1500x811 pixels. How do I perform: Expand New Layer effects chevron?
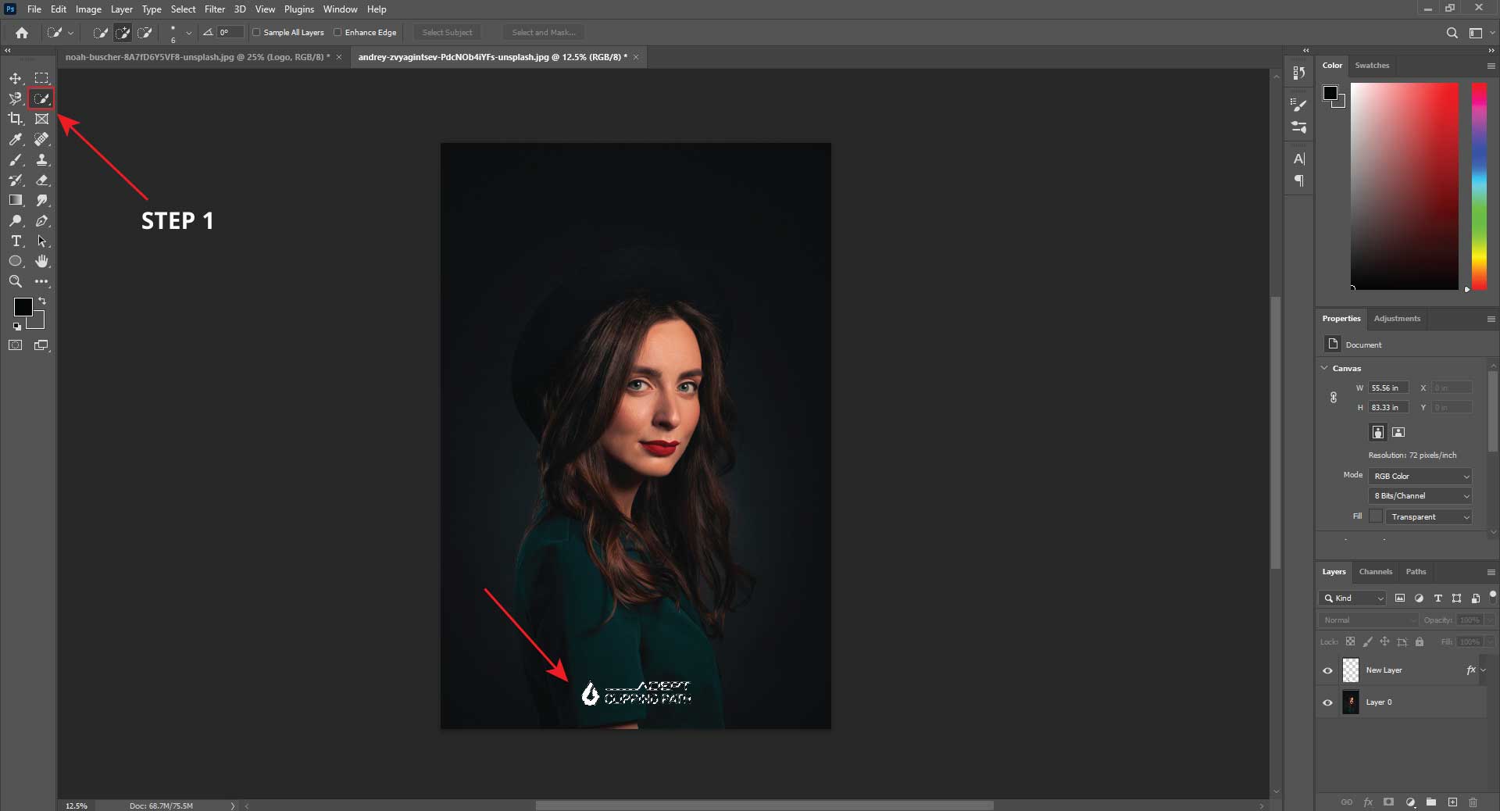tap(1484, 670)
